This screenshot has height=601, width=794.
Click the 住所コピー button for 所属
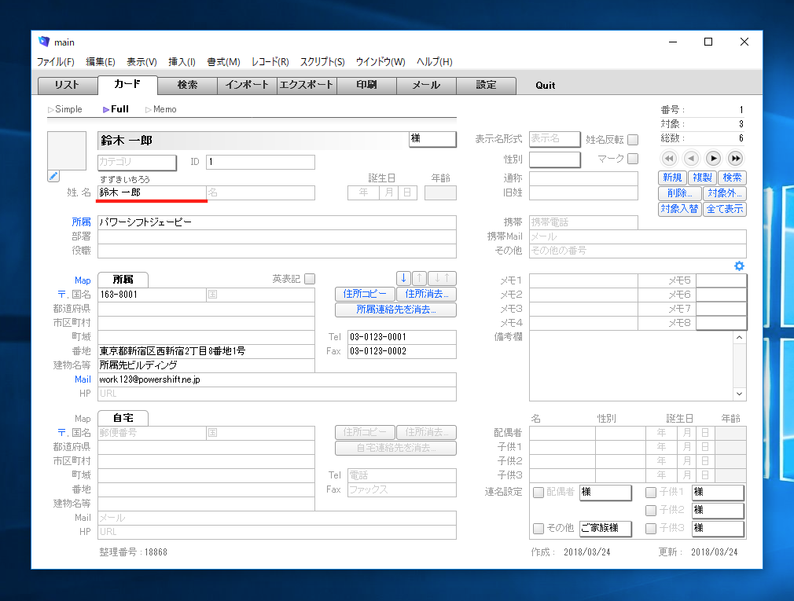364,294
